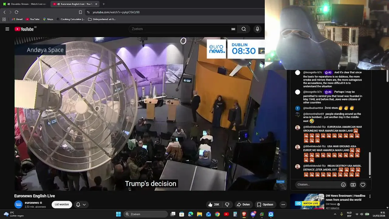This screenshot has height=219, width=389.
Task: Switch to the Devubbs Stream tab
Action: 25,4
